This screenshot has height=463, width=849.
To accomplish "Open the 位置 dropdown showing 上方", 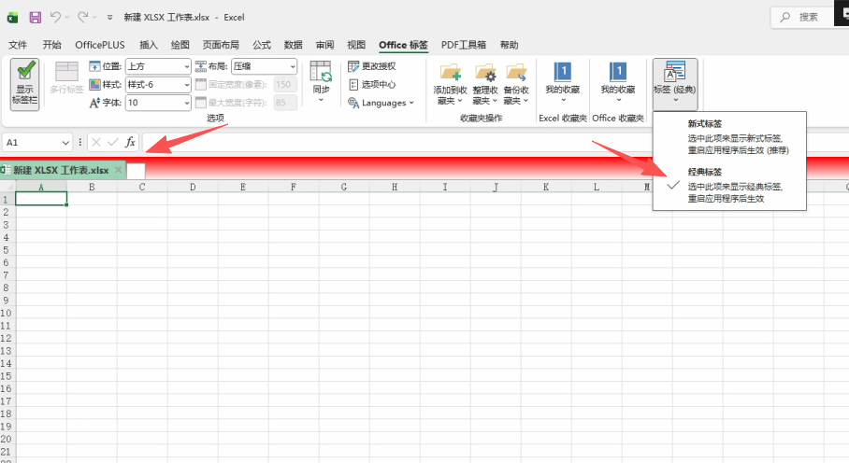I will (158, 66).
